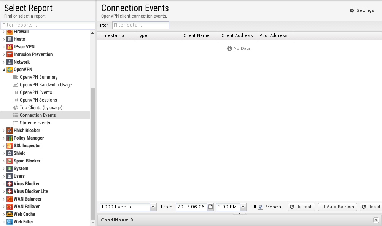The image size is (382, 226).
Task: Click the Conditions: 0 label
Action: pos(117,220)
